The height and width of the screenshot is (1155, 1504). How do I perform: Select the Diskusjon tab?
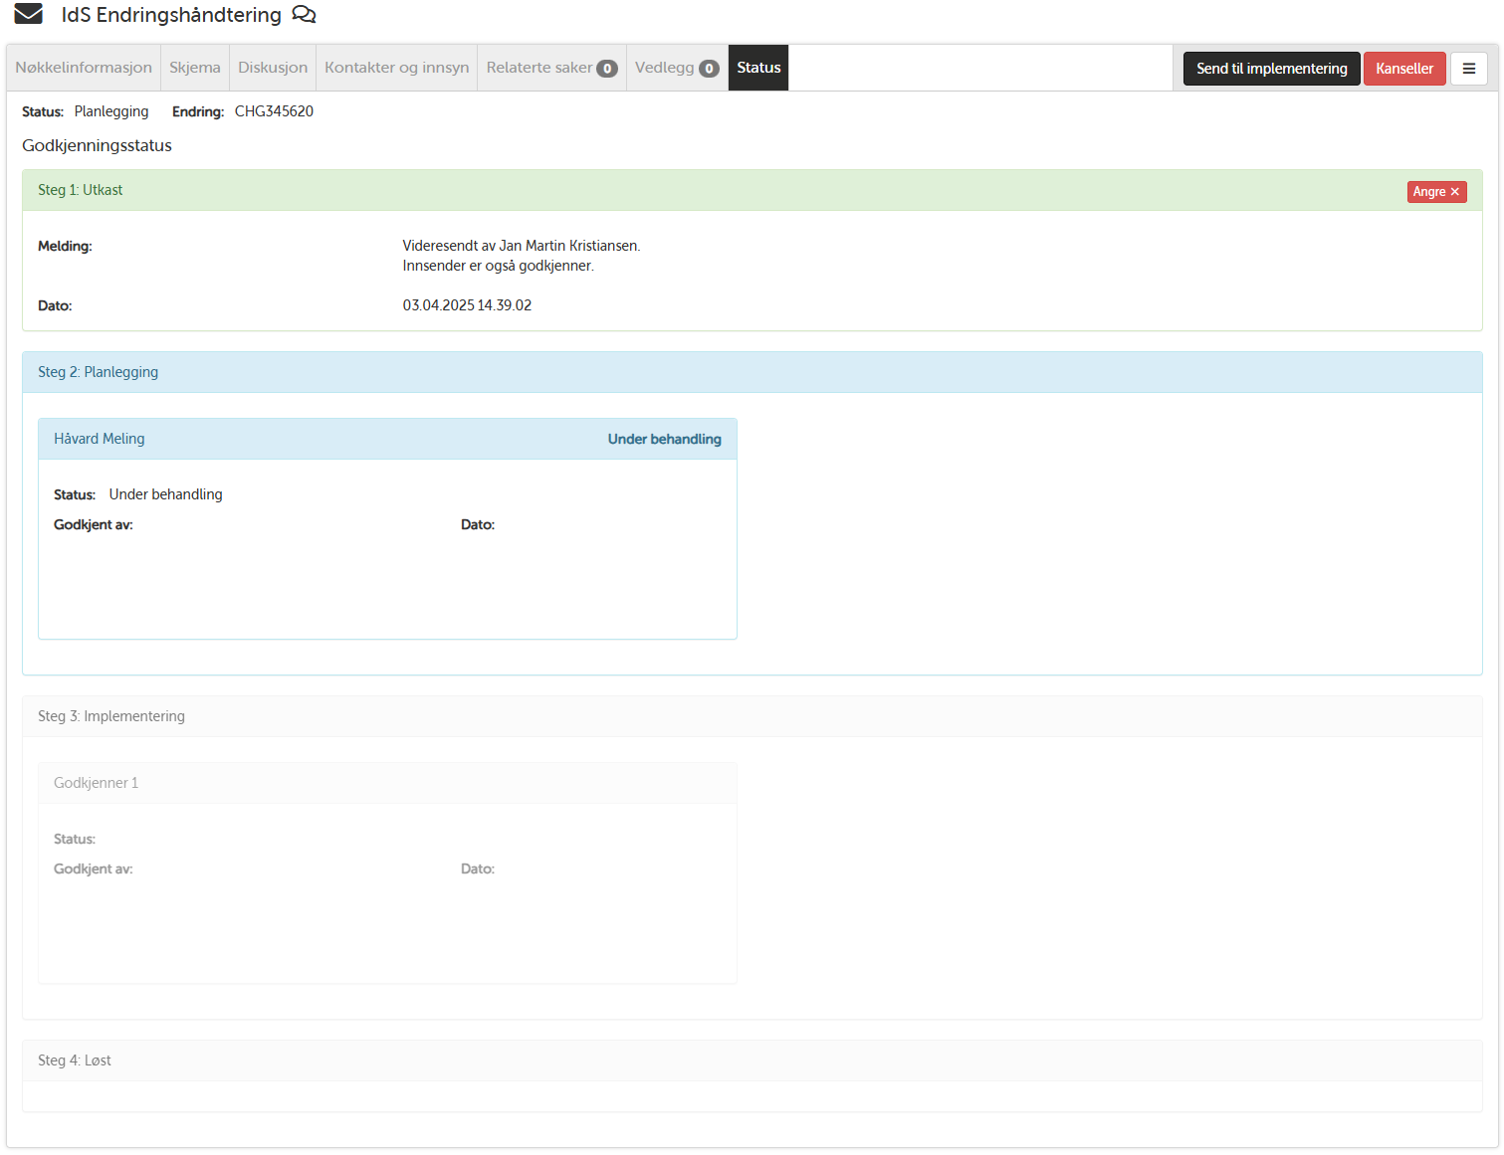pyautogui.click(x=273, y=68)
